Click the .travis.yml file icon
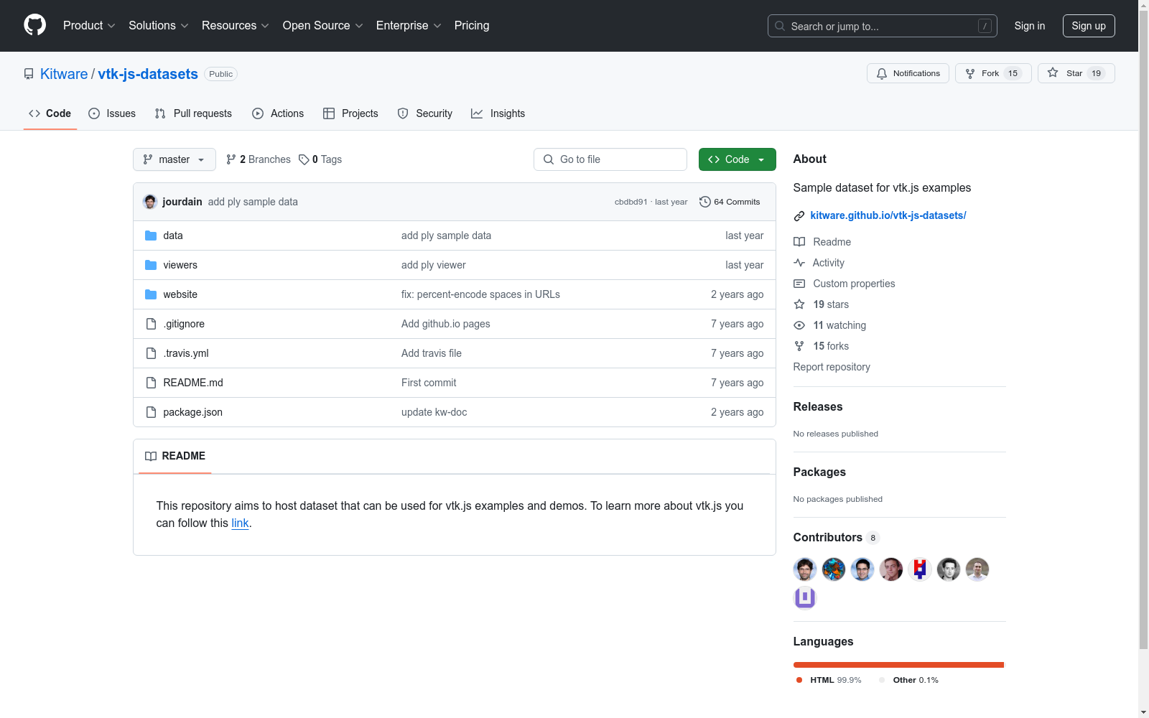 151,353
